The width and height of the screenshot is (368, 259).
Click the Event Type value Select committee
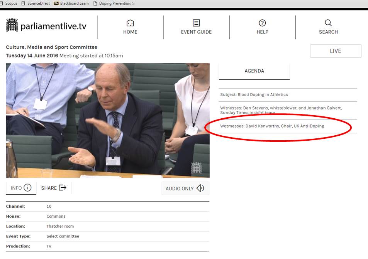(x=63, y=236)
